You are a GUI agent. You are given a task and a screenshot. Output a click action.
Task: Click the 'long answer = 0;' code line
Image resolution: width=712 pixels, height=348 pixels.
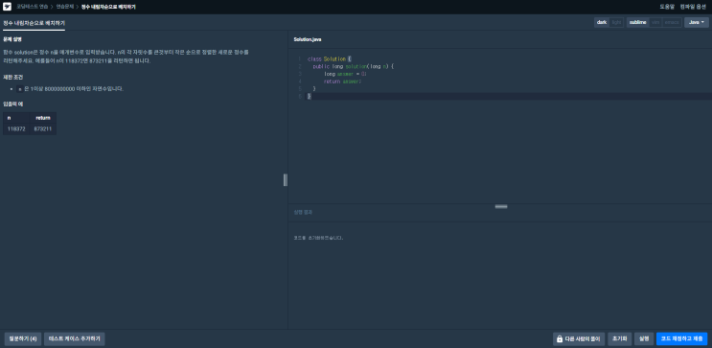click(345, 74)
